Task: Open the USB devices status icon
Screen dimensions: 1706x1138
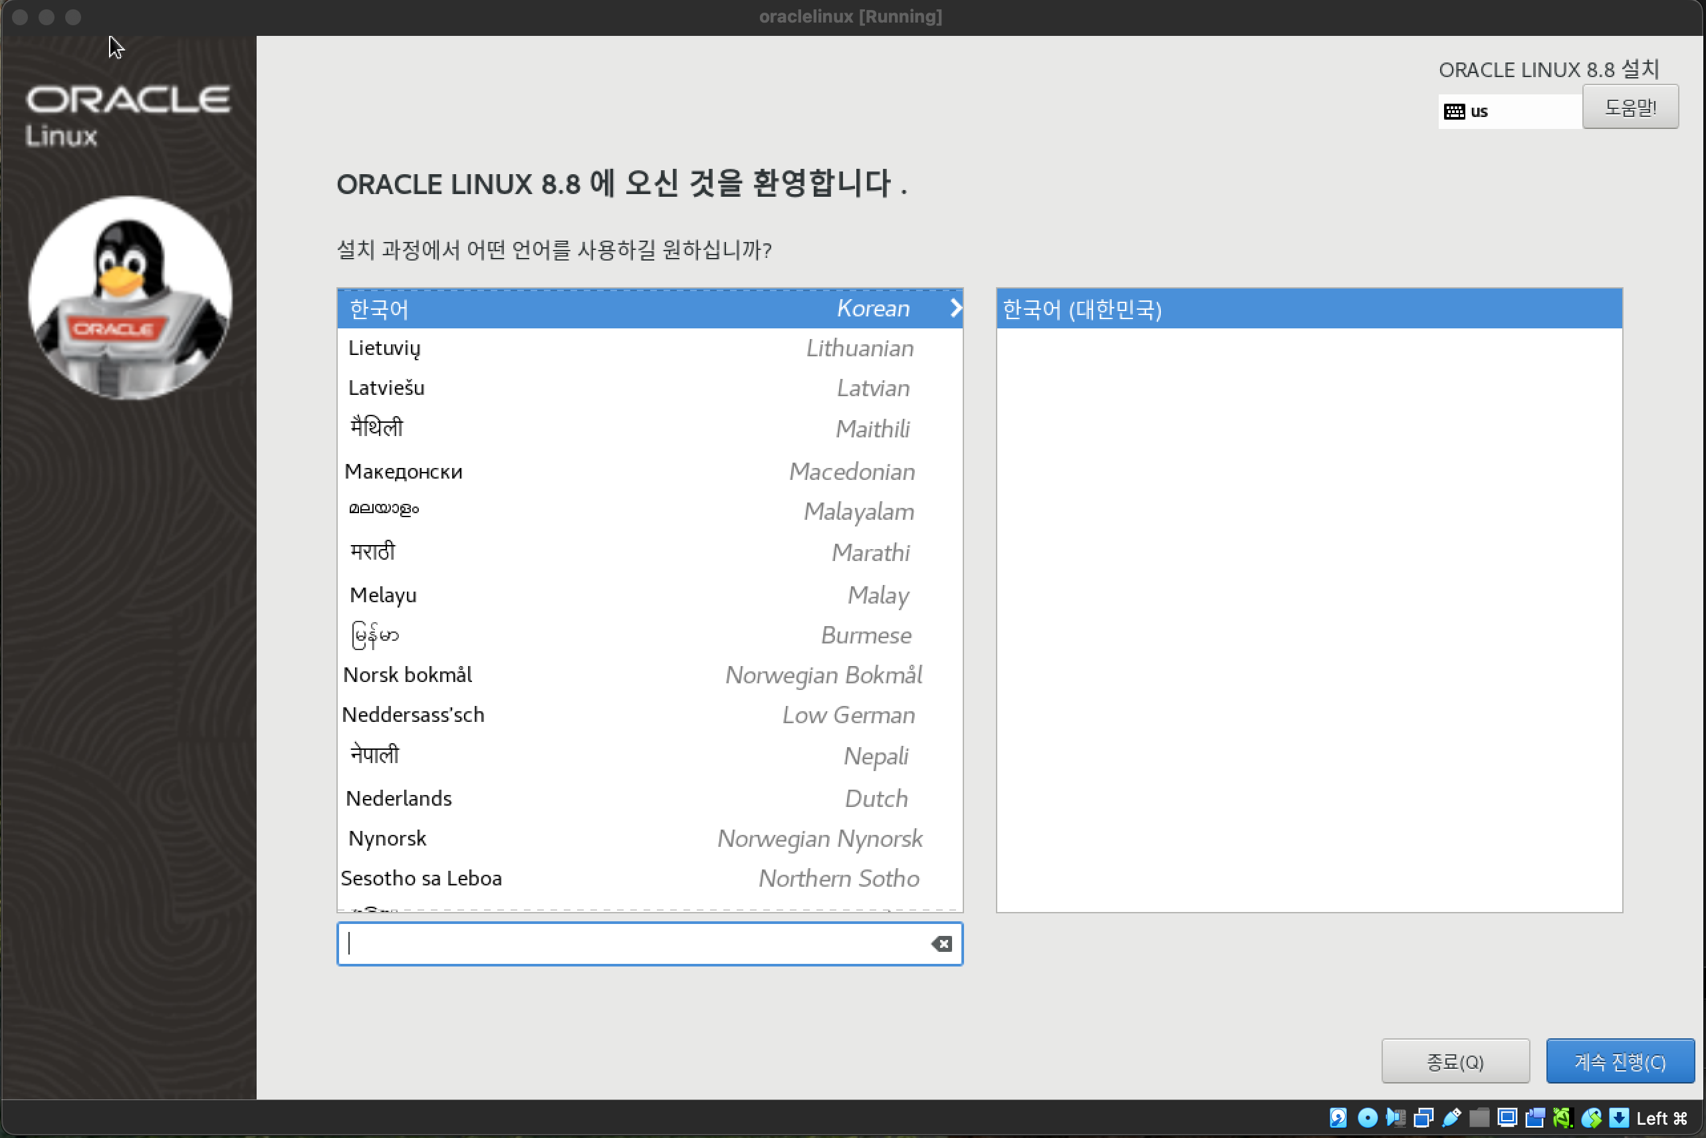Action: (1451, 1117)
